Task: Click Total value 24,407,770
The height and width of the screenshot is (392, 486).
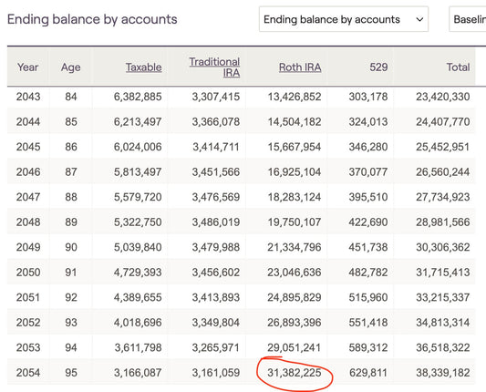Action: pos(443,122)
